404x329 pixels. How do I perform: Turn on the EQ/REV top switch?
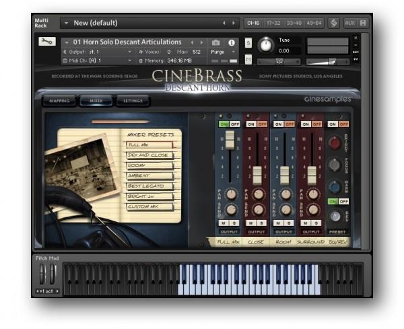click(333, 124)
